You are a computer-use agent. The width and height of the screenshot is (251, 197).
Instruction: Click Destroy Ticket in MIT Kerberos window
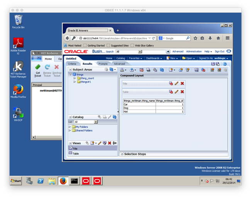(57, 71)
